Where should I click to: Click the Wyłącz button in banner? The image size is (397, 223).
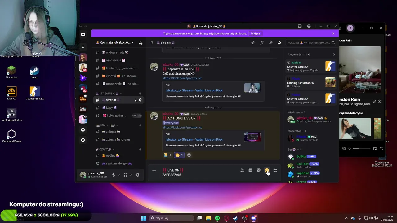coord(256,33)
